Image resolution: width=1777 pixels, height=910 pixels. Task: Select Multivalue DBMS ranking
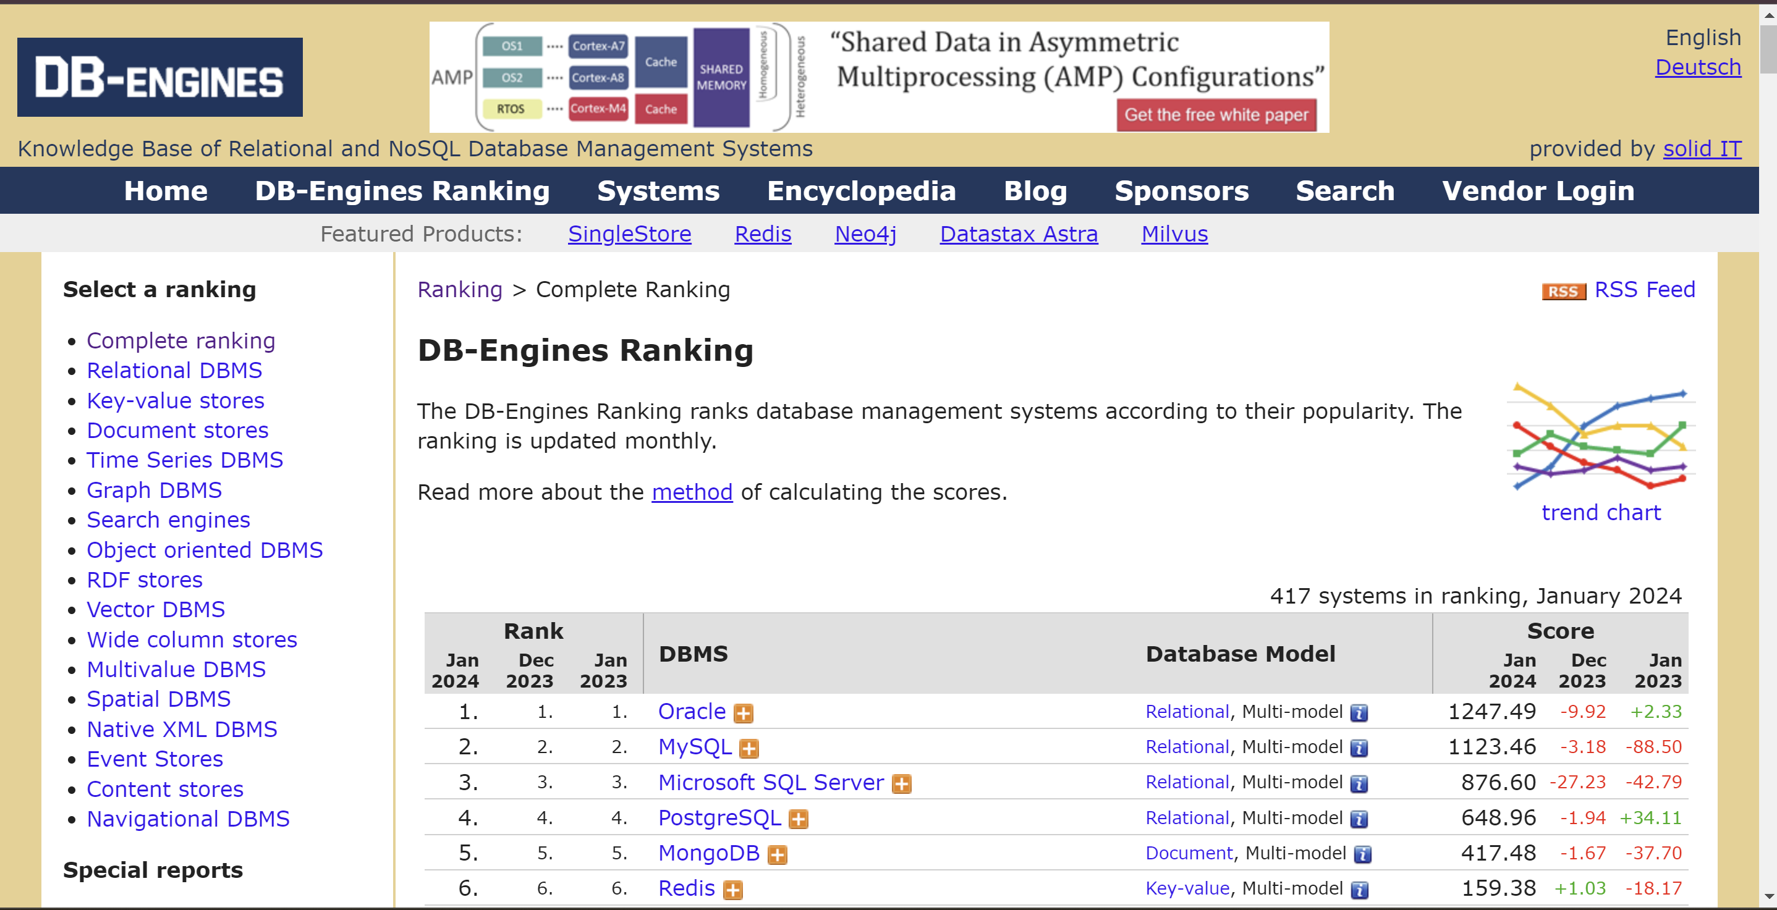coord(177,670)
